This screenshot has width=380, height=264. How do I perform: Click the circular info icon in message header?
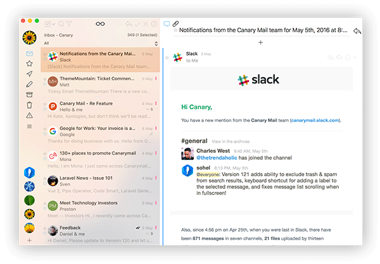pos(348,57)
